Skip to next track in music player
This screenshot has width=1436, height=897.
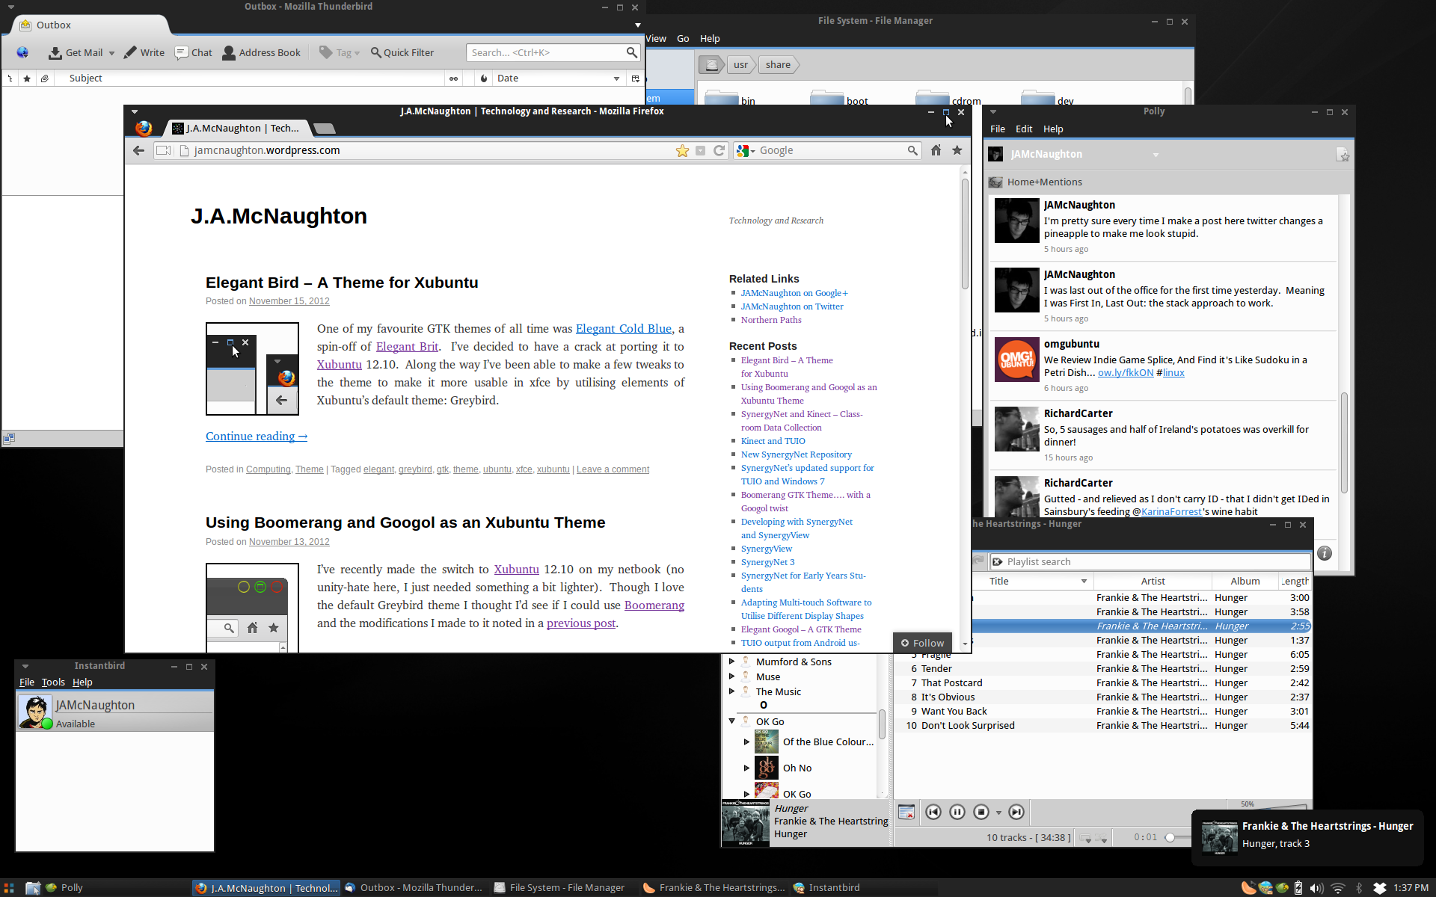pos(1016,812)
